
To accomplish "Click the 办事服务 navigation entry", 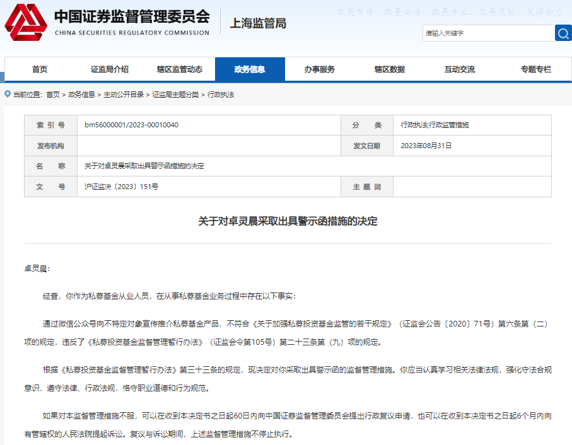I will pos(320,69).
